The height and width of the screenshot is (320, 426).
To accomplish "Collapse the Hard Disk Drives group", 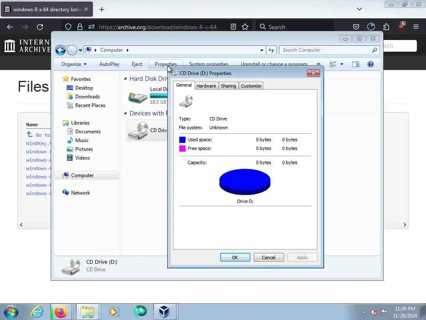I will [x=125, y=79].
